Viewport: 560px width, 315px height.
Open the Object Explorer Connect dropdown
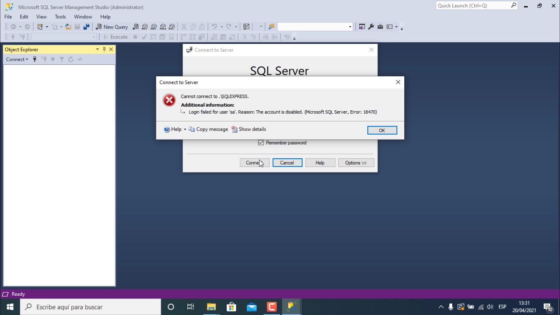click(17, 59)
